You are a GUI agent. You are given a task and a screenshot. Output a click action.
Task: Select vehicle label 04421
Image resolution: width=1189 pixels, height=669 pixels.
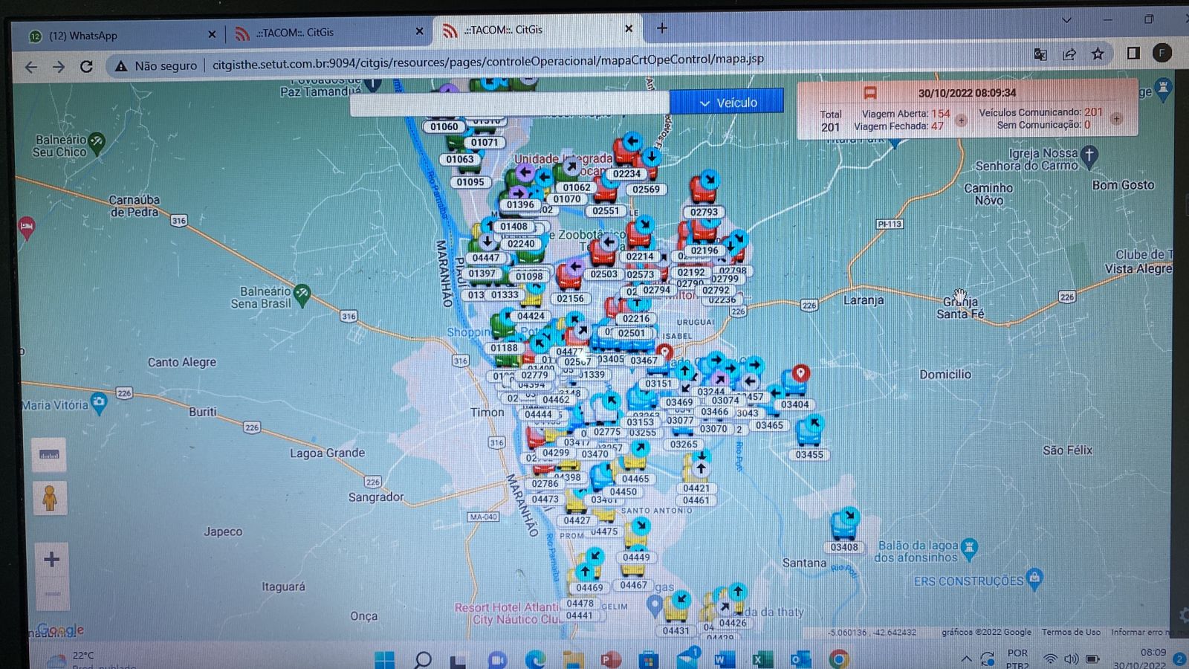696,488
